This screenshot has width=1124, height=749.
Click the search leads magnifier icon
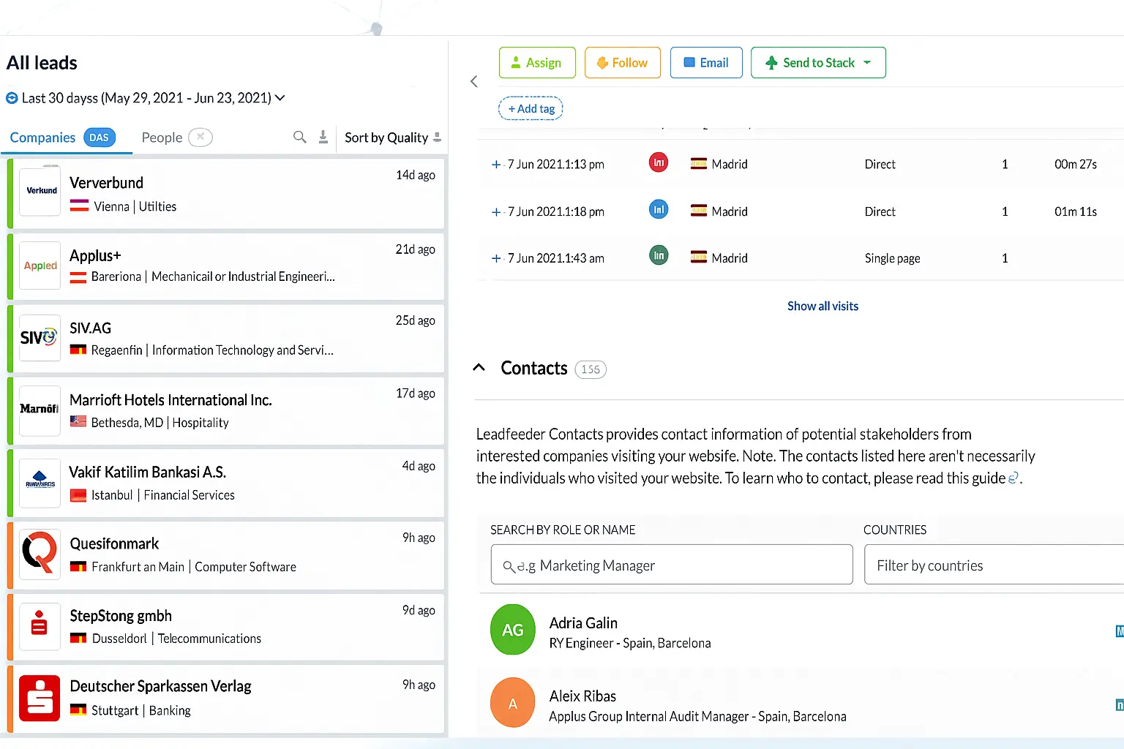(299, 137)
